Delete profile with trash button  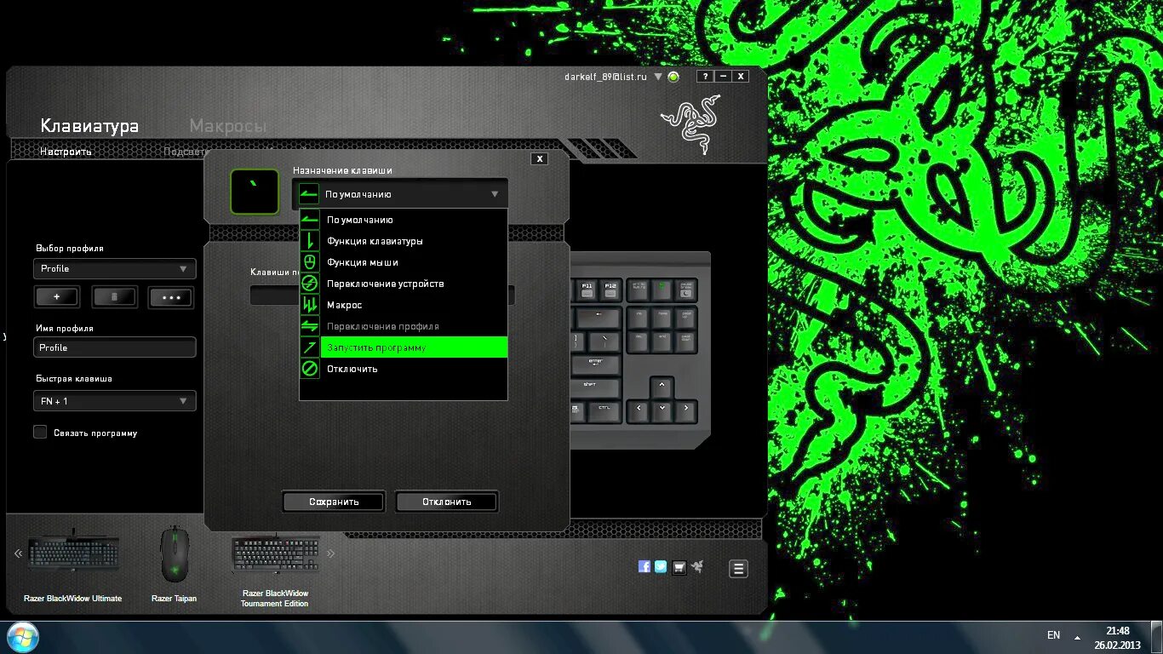pyautogui.click(x=114, y=297)
